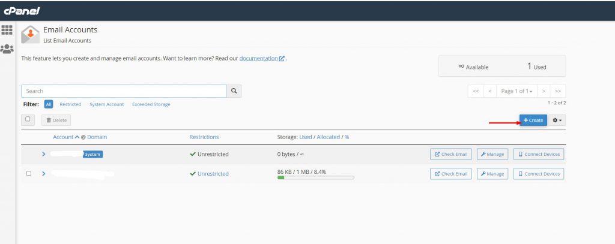Toggle the select-all accounts checkbox
The width and height of the screenshot is (615, 244).
(28, 119)
